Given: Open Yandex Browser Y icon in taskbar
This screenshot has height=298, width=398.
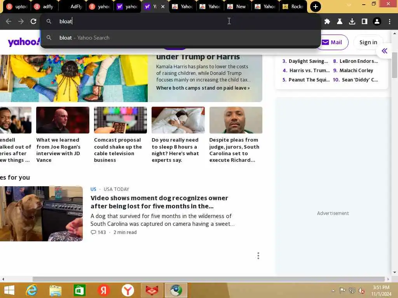Looking at the screenshot, I should click(x=127, y=290).
